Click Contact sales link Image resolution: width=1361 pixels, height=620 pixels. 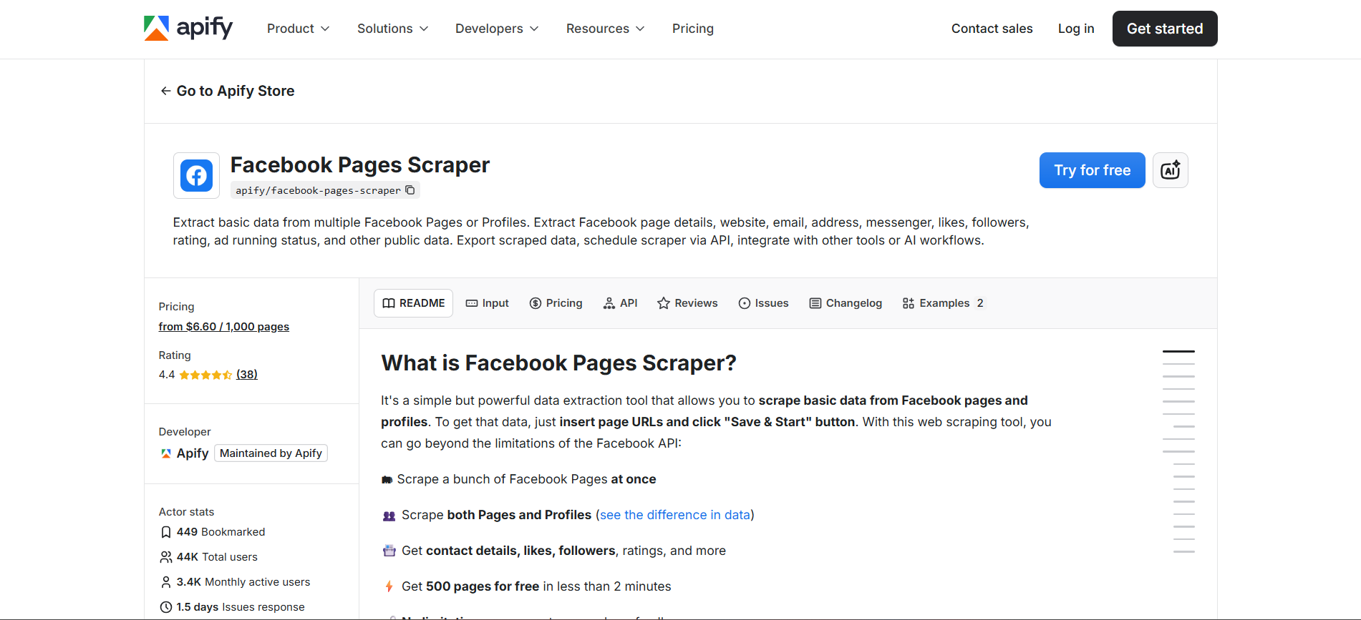[992, 29]
